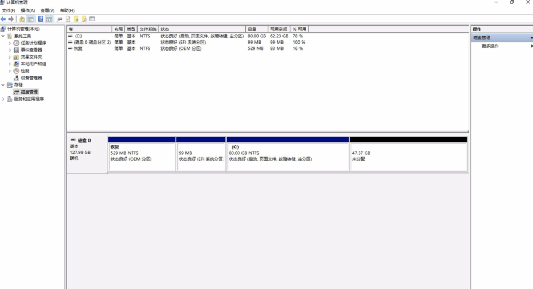Click the checkmark document toolbar icon
The width and height of the screenshot is (533, 289).
point(68,19)
